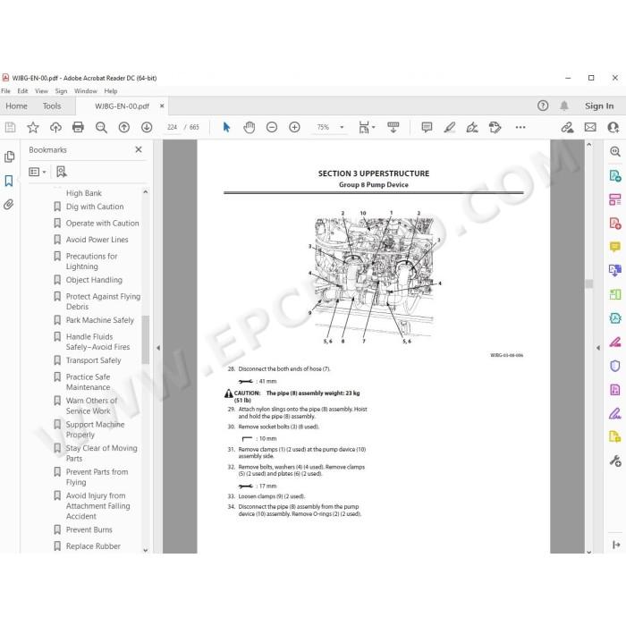Collapse the left navigation pane arrow
Screen dimensions: 626x626
(158, 348)
